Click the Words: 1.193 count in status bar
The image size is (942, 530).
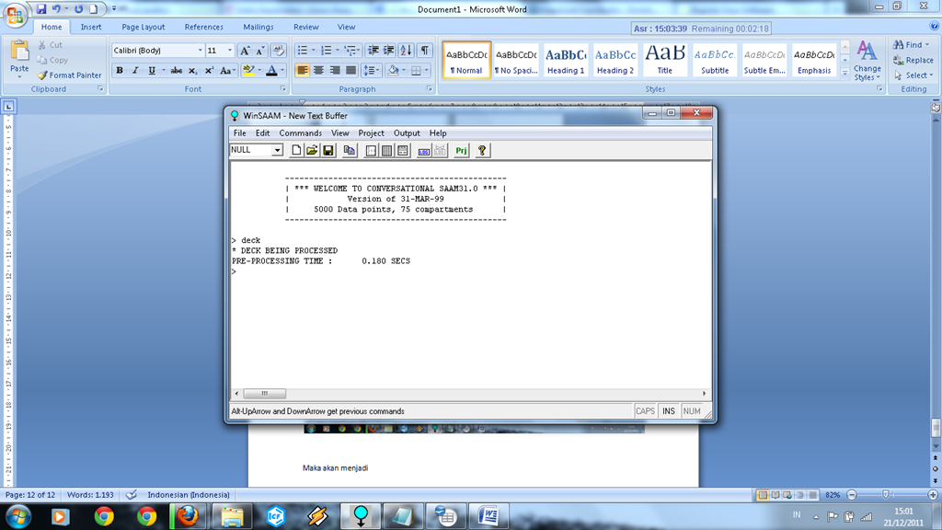(90, 495)
